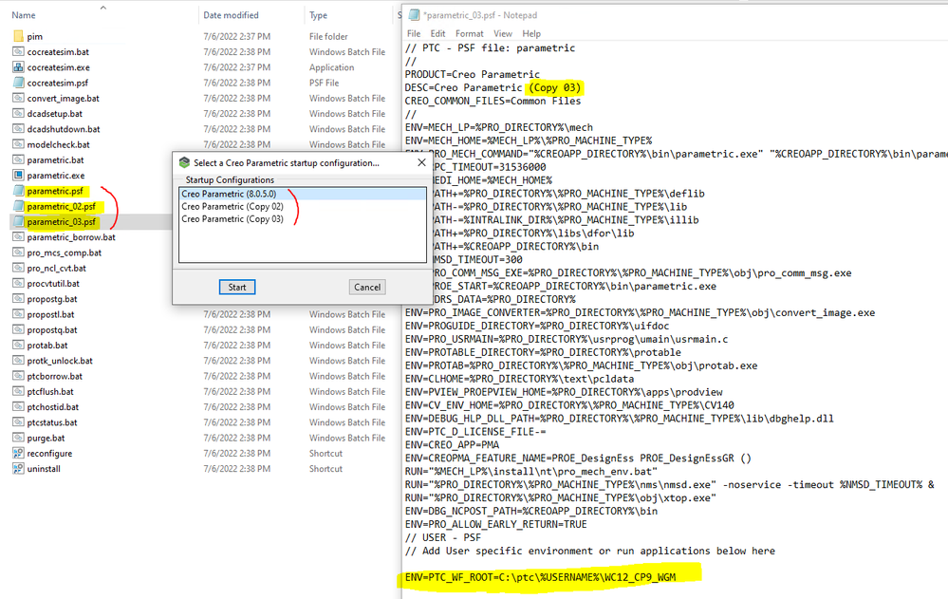The height and width of the screenshot is (599, 948).
Task: Click the '// USER - PSF' comment line
Action: 442,537
